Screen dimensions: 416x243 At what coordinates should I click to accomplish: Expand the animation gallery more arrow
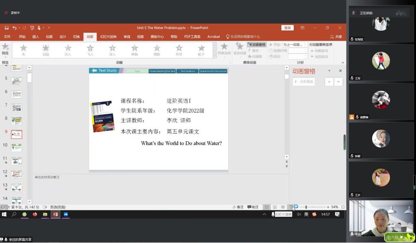[215, 56]
